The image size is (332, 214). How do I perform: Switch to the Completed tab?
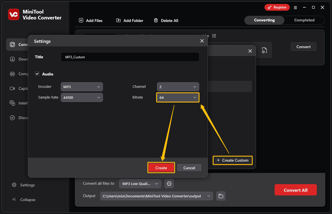point(304,20)
